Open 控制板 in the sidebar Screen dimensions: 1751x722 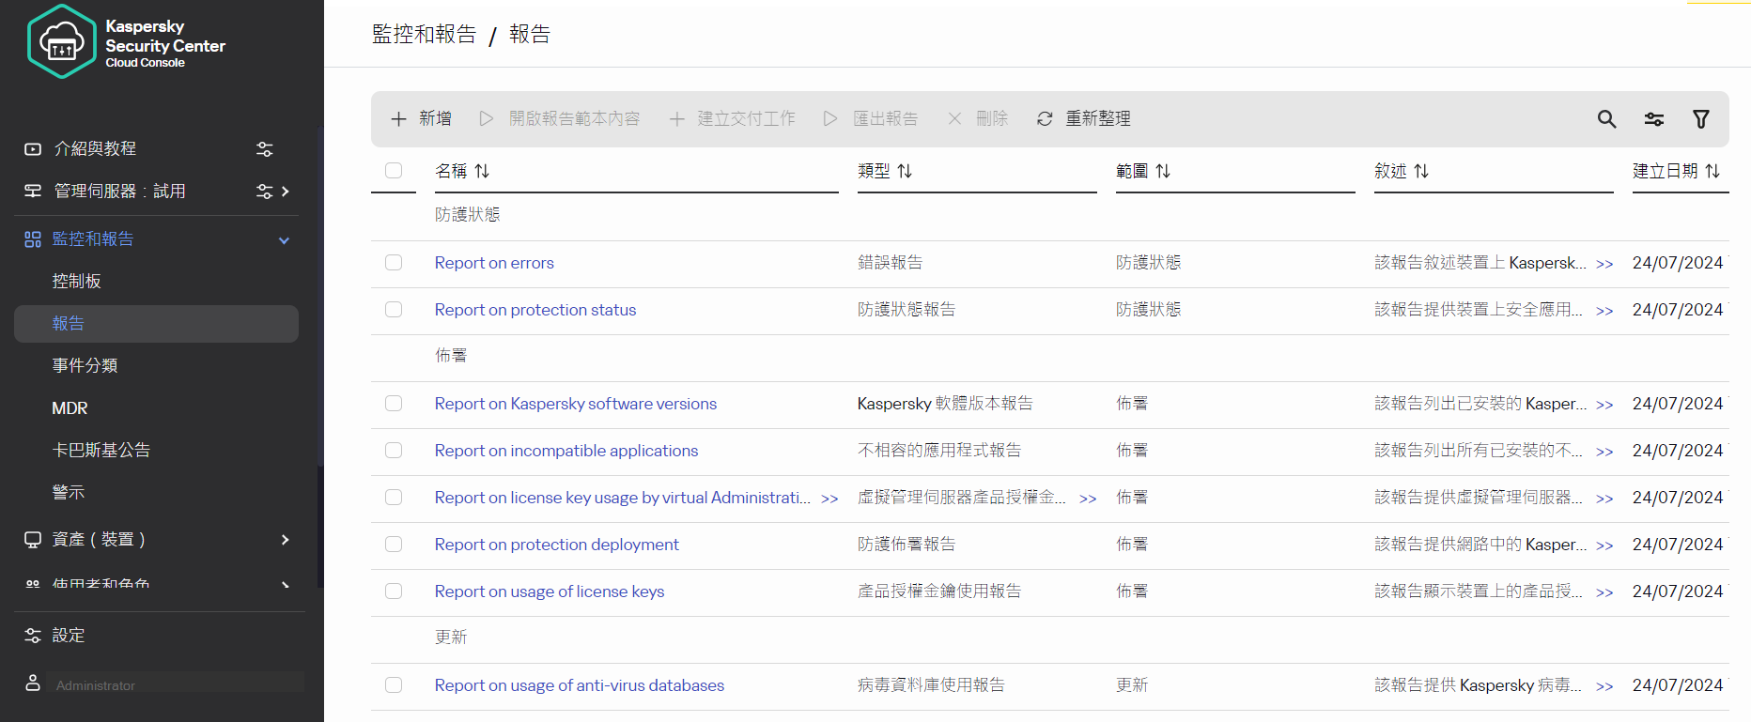coord(76,281)
